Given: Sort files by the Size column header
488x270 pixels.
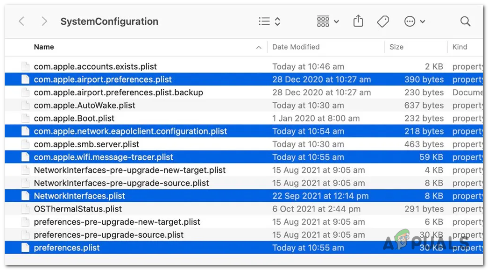Looking at the screenshot, I should [x=396, y=47].
